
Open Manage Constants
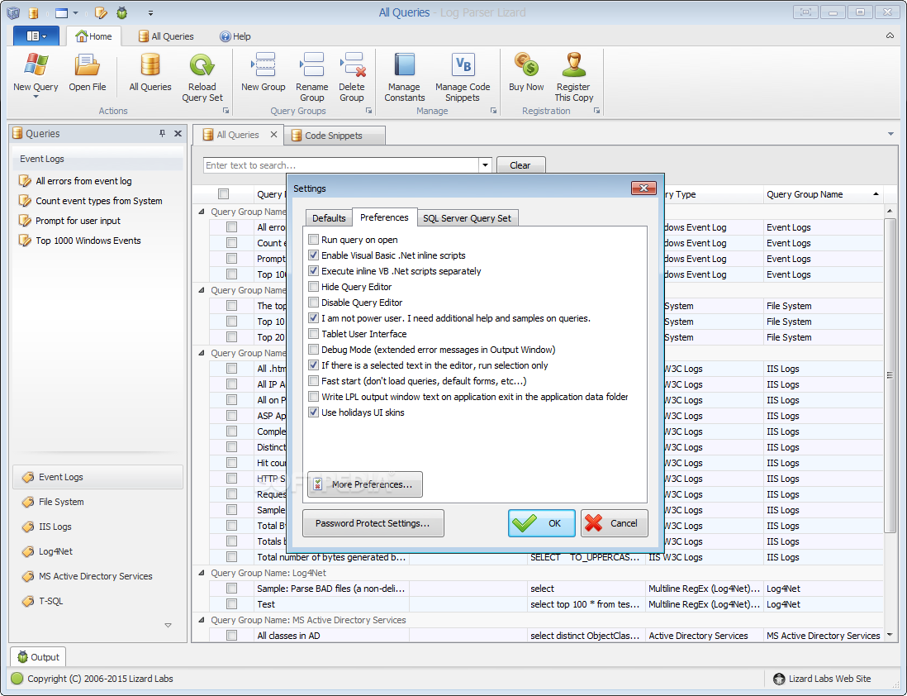[x=404, y=78]
